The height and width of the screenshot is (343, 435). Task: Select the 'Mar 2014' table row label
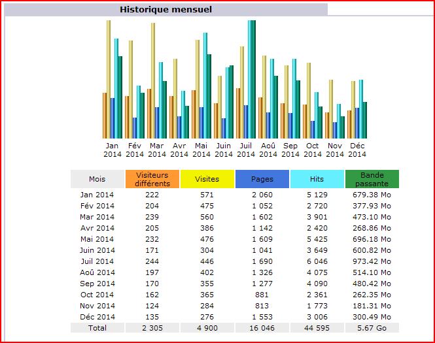click(97, 217)
